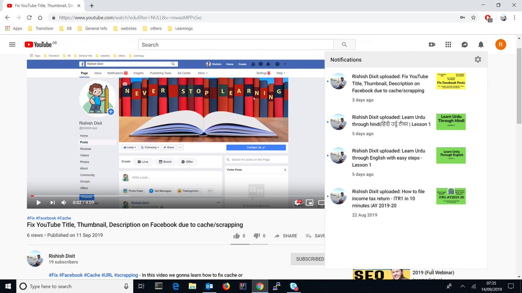Open the YouTube hamburger guide menu
This screenshot has width=522, height=293.
12,45
